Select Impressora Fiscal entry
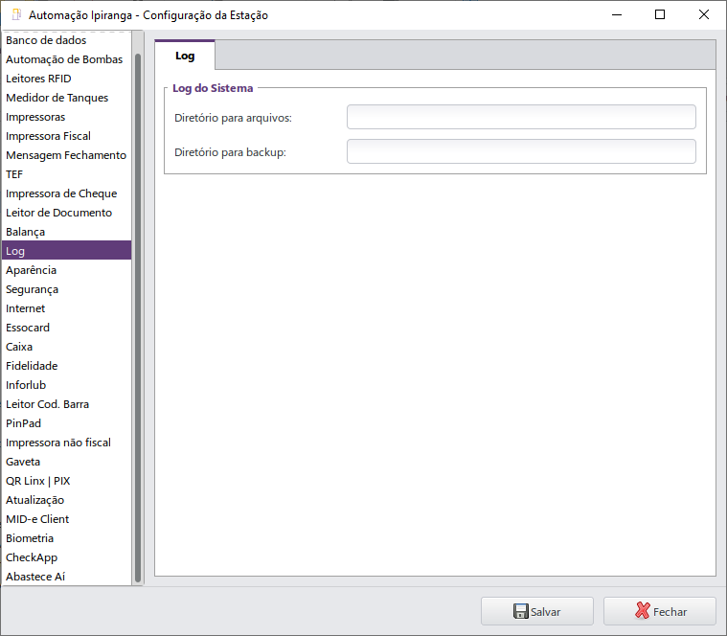The width and height of the screenshot is (727, 636). (x=67, y=136)
